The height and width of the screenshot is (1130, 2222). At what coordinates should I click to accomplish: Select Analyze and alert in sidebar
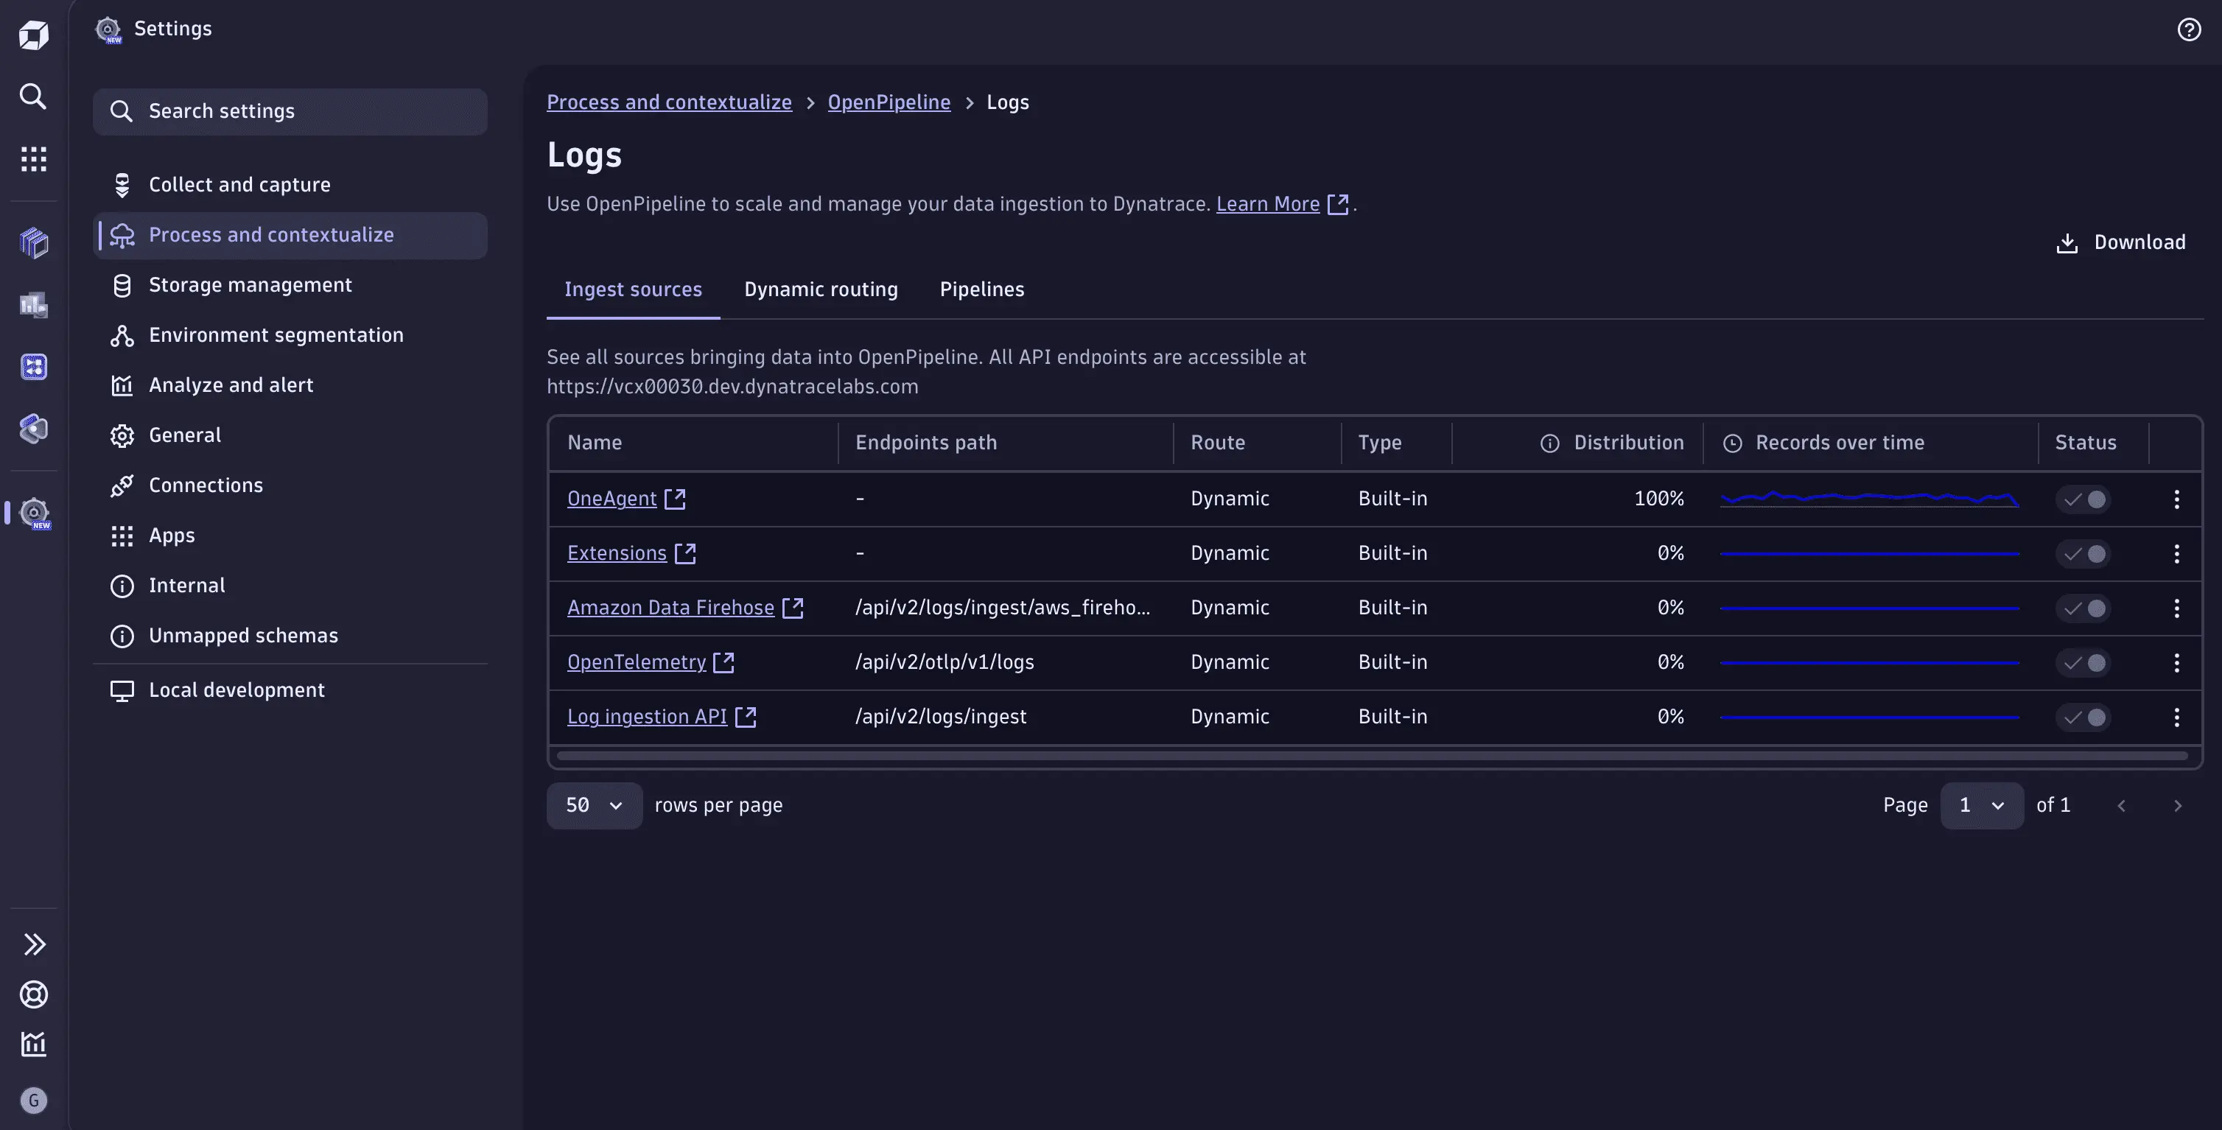click(290, 385)
